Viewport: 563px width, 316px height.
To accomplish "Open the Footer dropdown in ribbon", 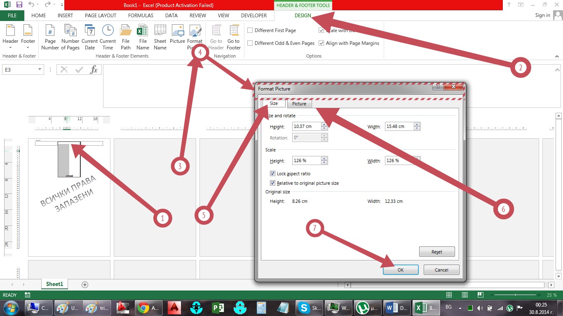I will 28,37.
